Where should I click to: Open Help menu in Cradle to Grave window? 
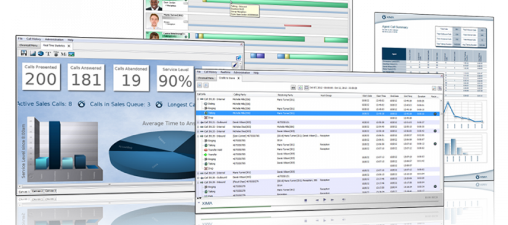[x=256, y=73]
